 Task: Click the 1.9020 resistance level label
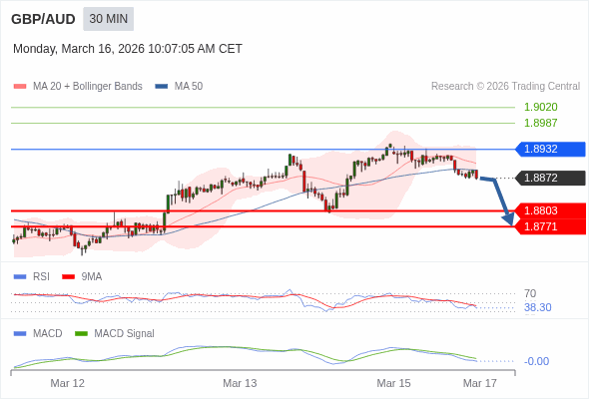pyautogui.click(x=540, y=107)
